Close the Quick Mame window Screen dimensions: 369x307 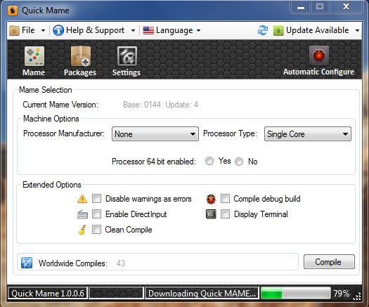coord(346,6)
